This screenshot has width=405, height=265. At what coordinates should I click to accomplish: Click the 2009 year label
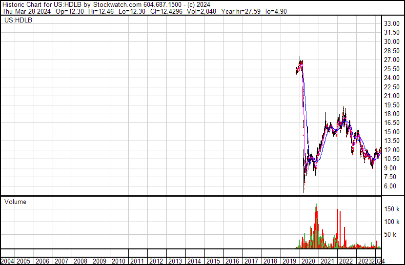pyautogui.click(x=100, y=261)
